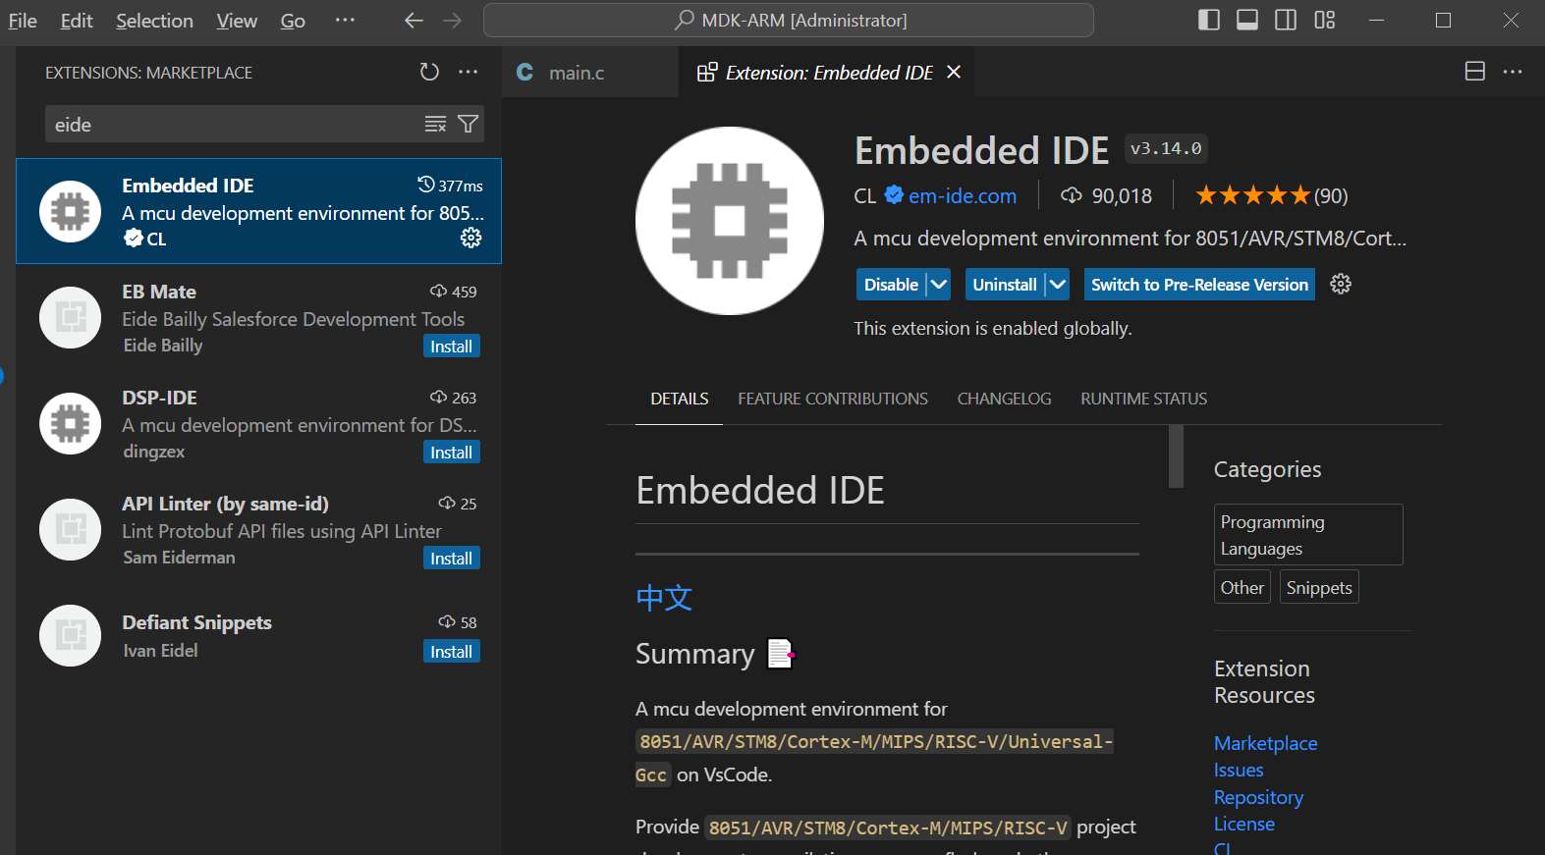This screenshot has height=855, width=1545.
Task: Click the Embedded IDE large chip logo
Action: [730, 221]
